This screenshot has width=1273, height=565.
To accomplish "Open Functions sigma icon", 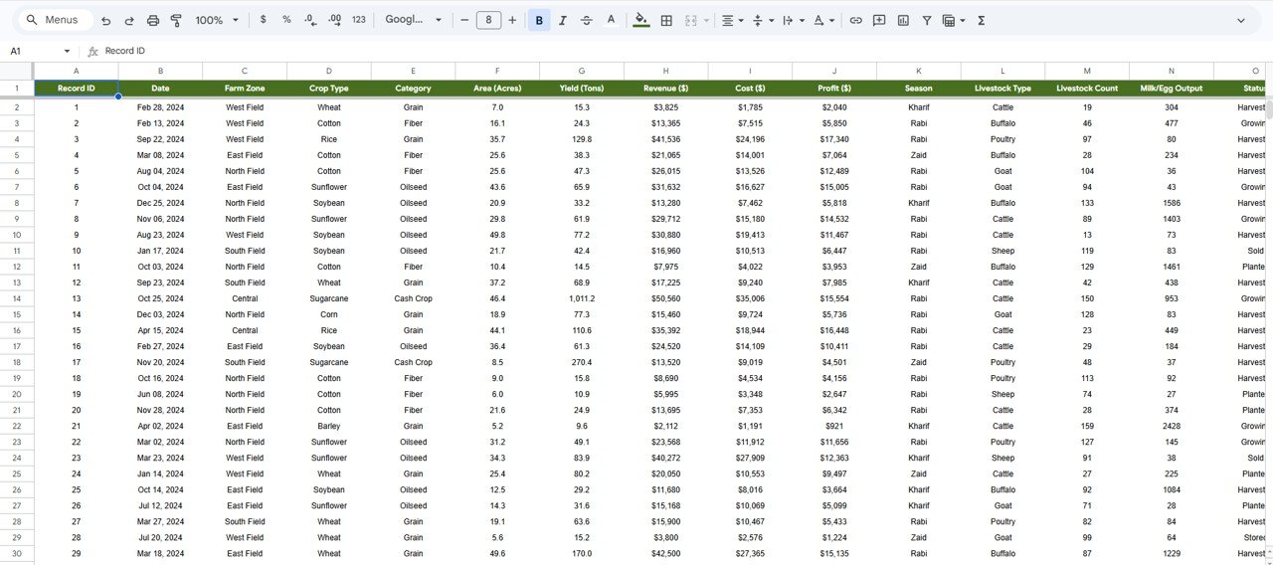I will pyautogui.click(x=981, y=20).
